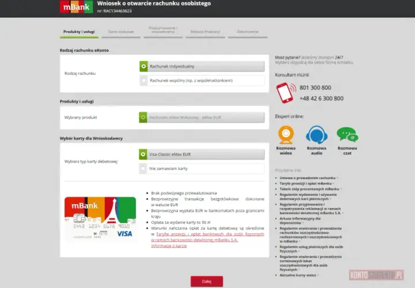The height and width of the screenshot is (288, 415).
Task: Start Rozmowa audio headset call
Action: click(x=316, y=141)
